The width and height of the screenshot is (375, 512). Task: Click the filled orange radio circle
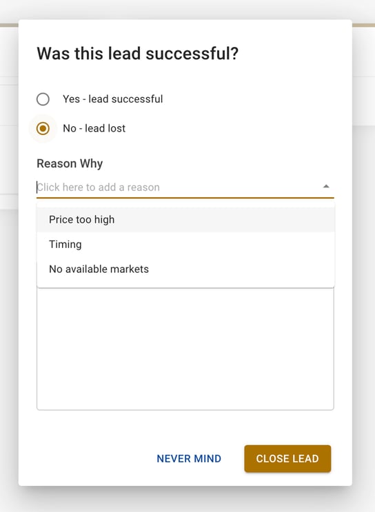(x=43, y=128)
